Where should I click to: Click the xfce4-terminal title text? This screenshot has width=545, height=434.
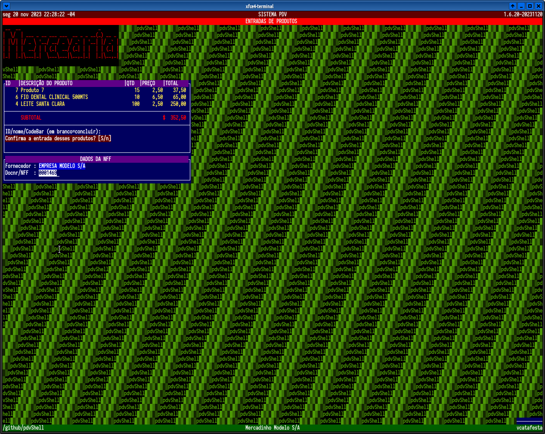coord(260,6)
